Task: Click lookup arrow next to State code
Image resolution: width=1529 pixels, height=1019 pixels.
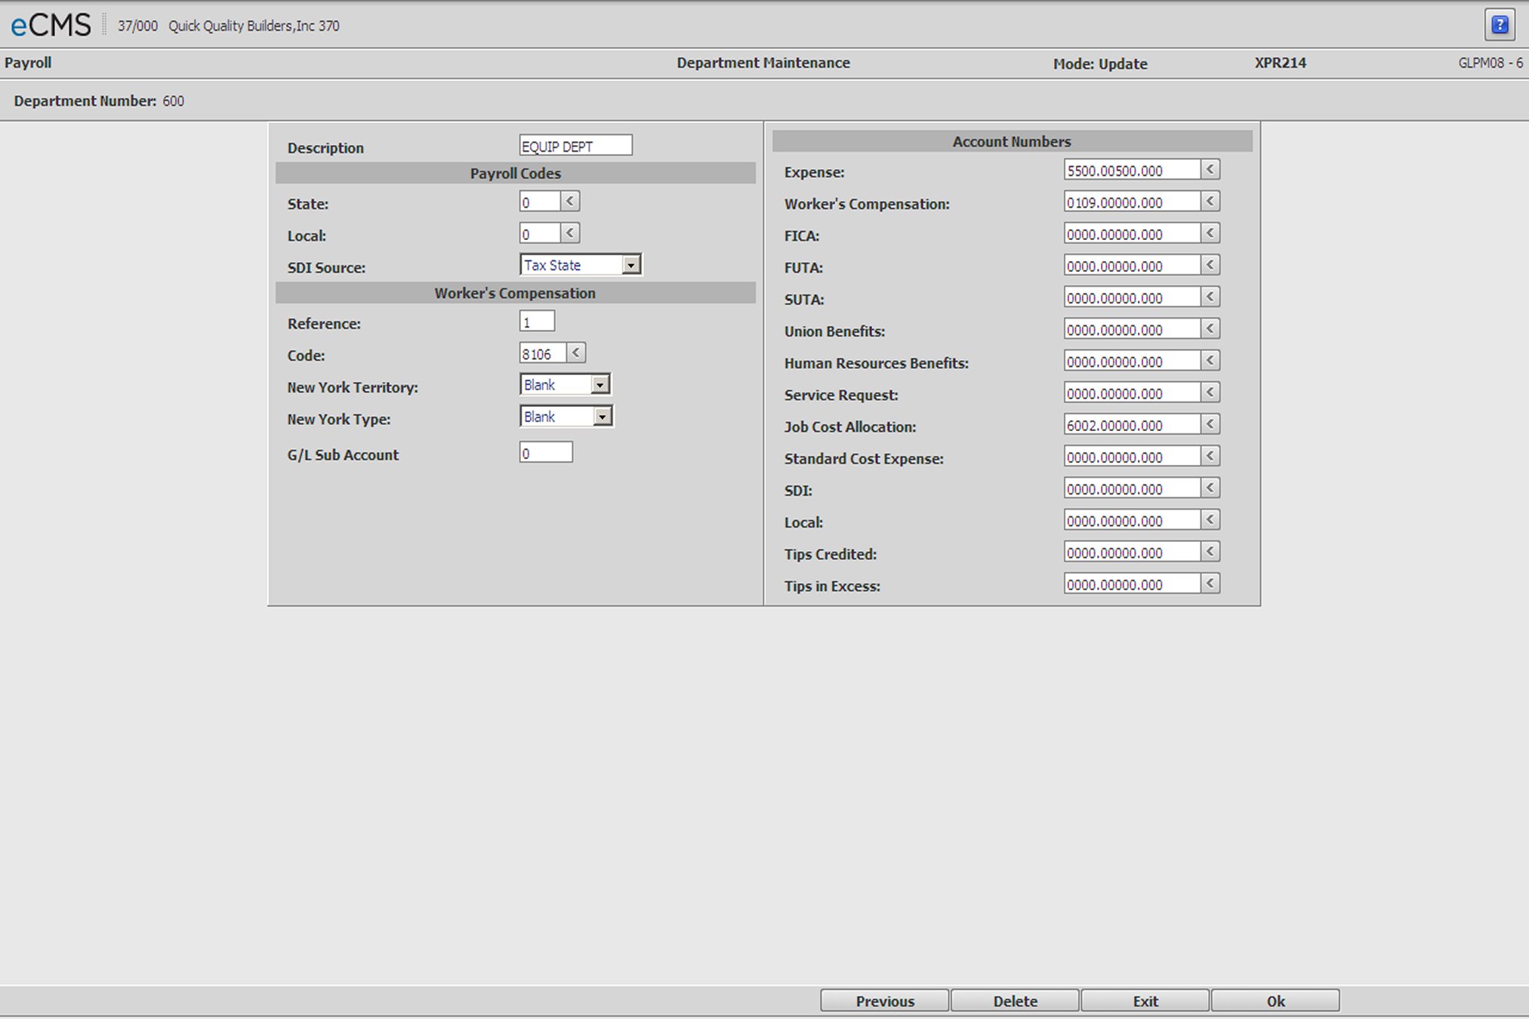Action: pos(570,202)
